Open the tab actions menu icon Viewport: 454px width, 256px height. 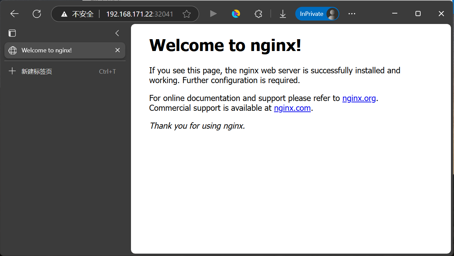tap(12, 33)
